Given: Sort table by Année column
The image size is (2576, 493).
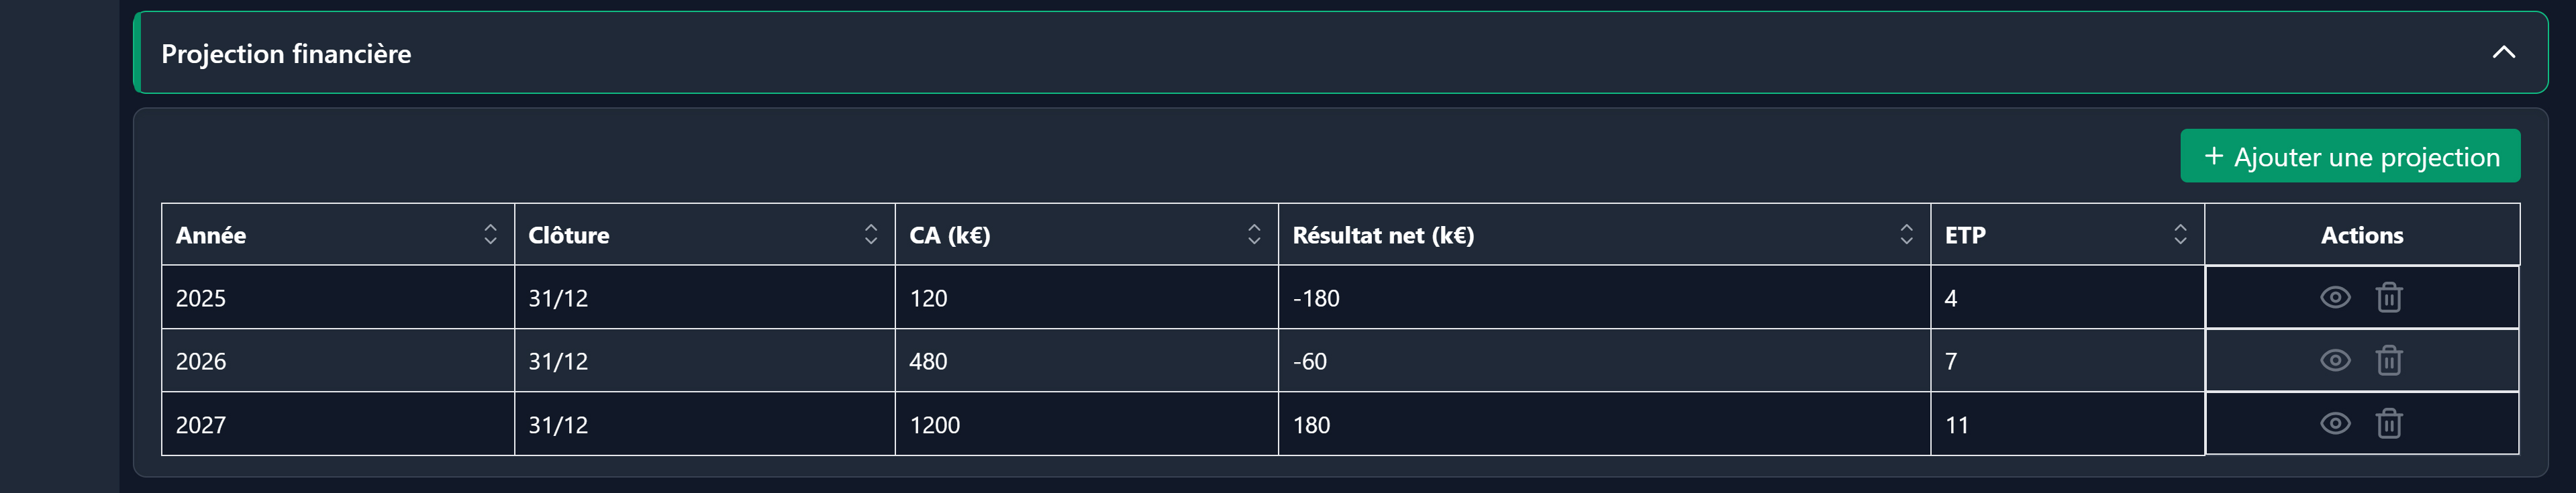Looking at the screenshot, I should 490,235.
